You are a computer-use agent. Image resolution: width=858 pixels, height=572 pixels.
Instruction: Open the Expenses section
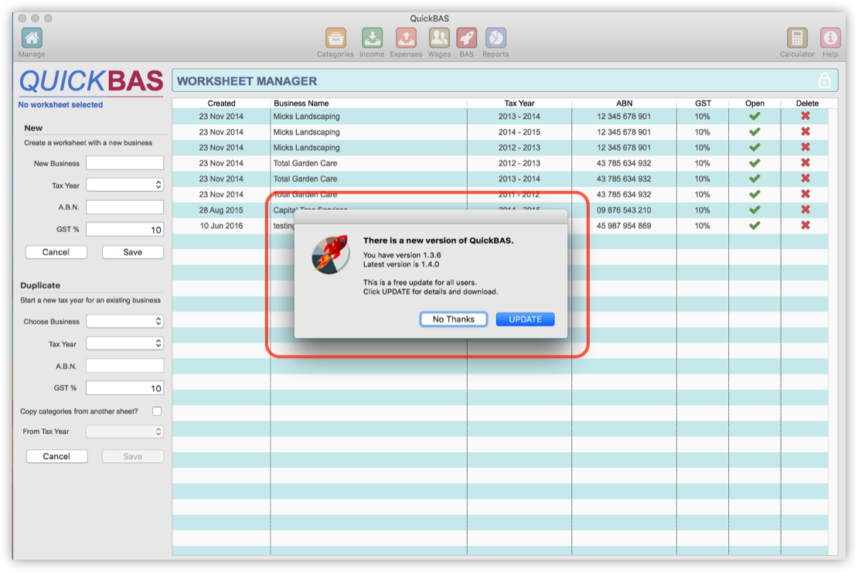pos(405,39)
